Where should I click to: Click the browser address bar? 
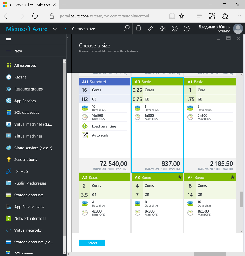[105, 16]
